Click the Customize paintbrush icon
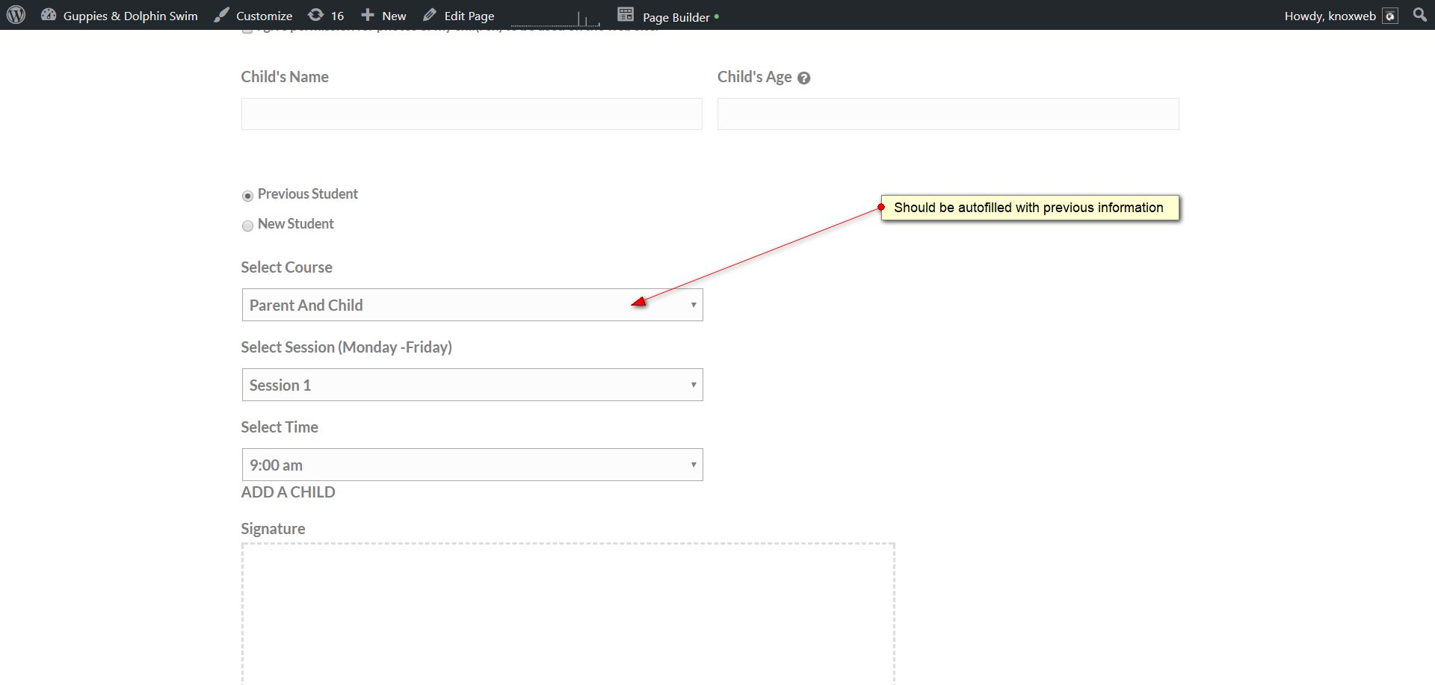This screenshot has height=685, width=1435. (x=221, y=15)
